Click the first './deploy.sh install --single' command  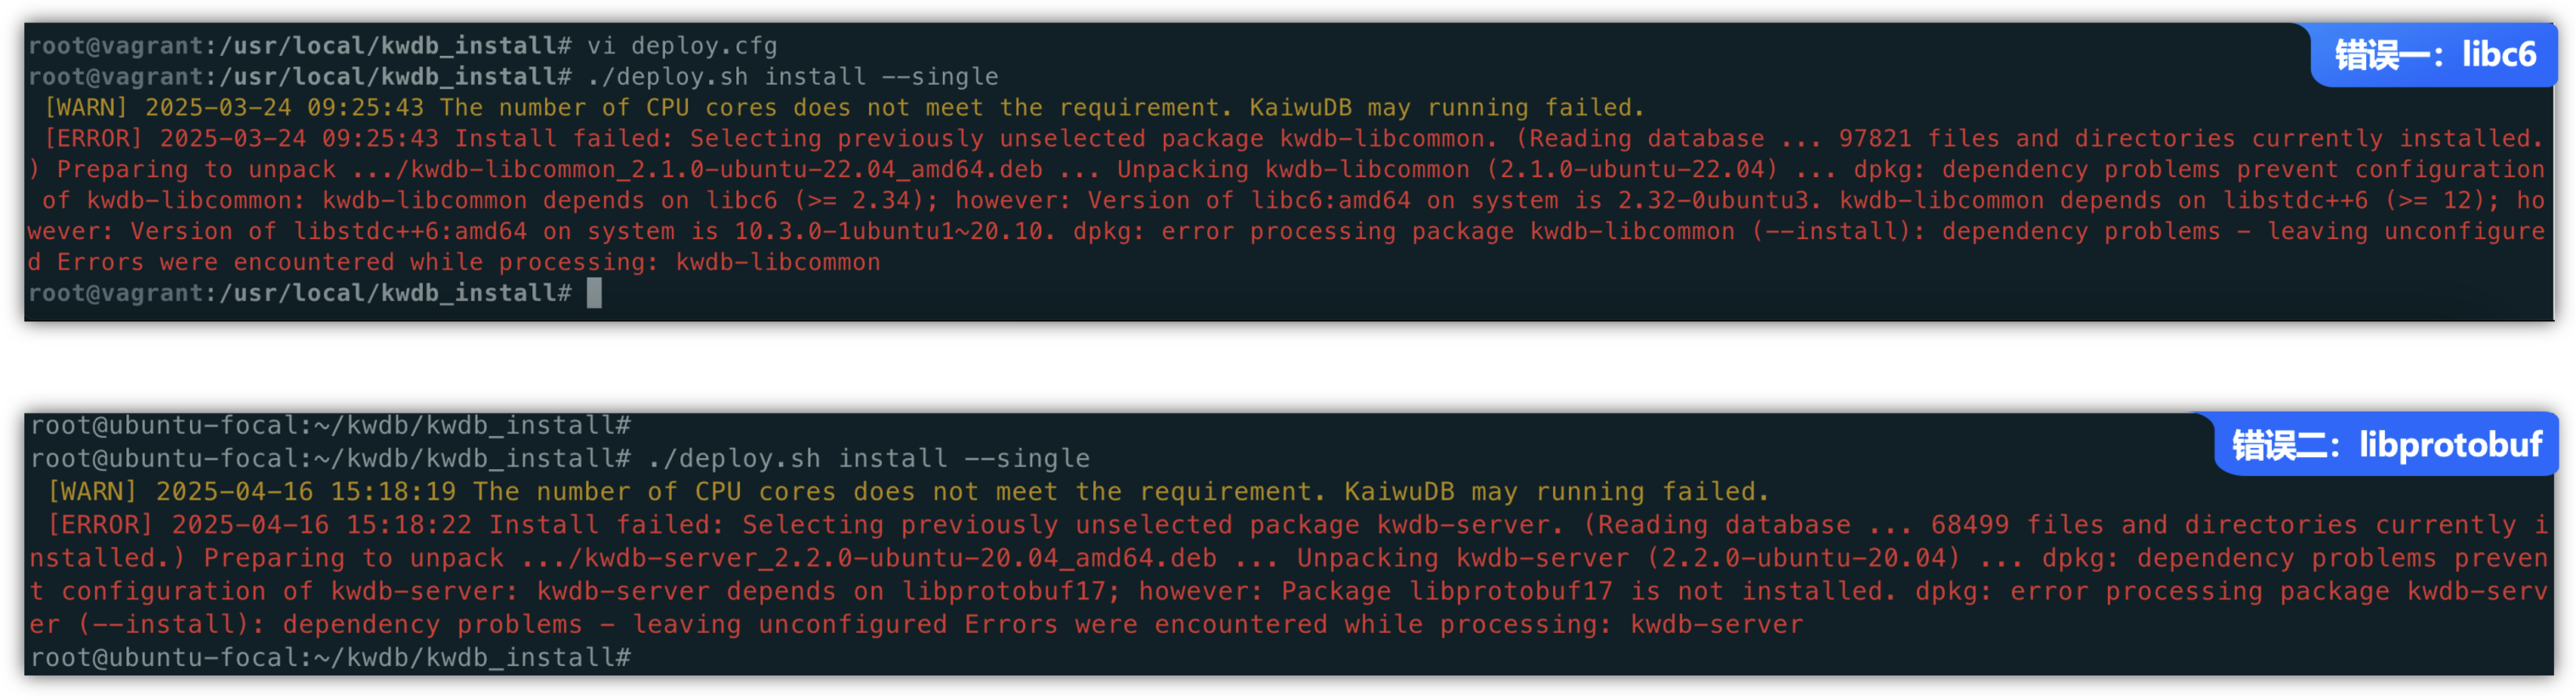pos(793,77)
